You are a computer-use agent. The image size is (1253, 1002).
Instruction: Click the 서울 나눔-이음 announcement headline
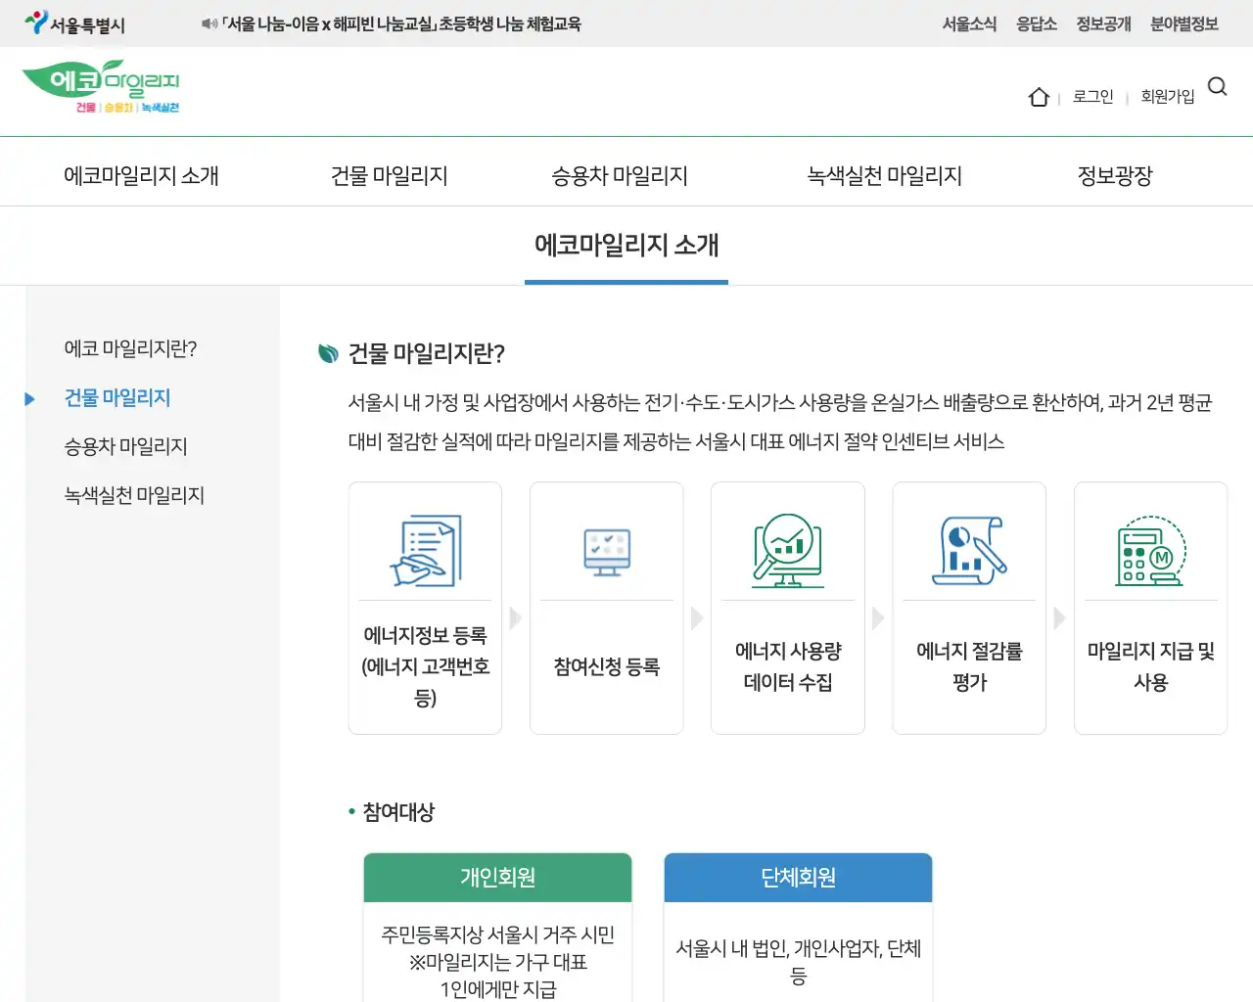click(x=401, y=24)
